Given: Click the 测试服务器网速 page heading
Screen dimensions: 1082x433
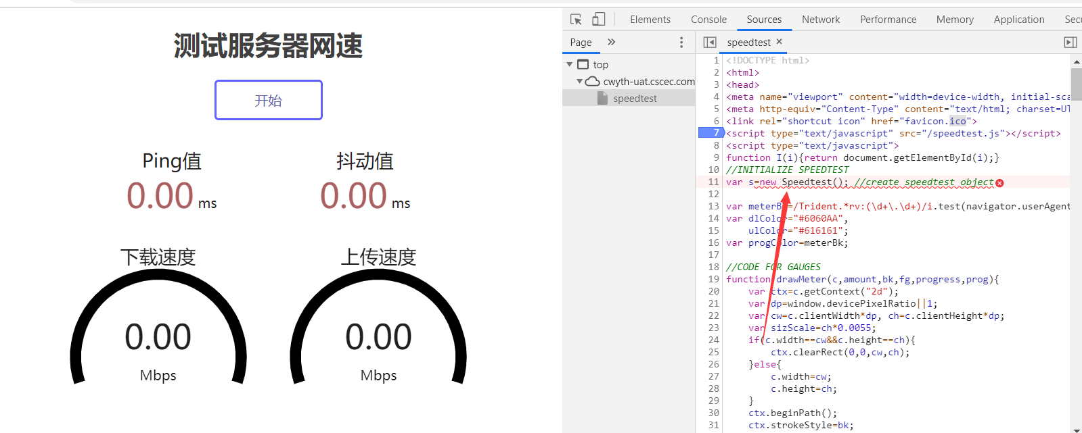Looking at the screenshot, I should point(268,46).
